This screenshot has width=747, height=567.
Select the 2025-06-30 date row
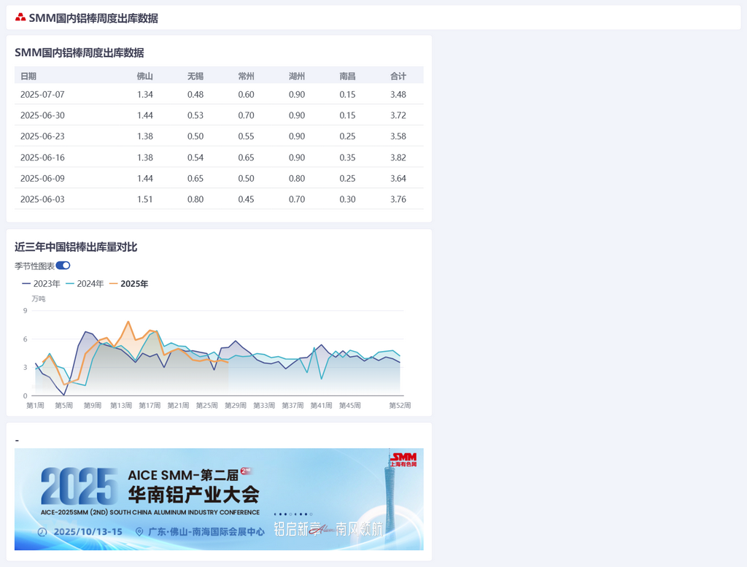pyautogui.click(x=219, y=115)
